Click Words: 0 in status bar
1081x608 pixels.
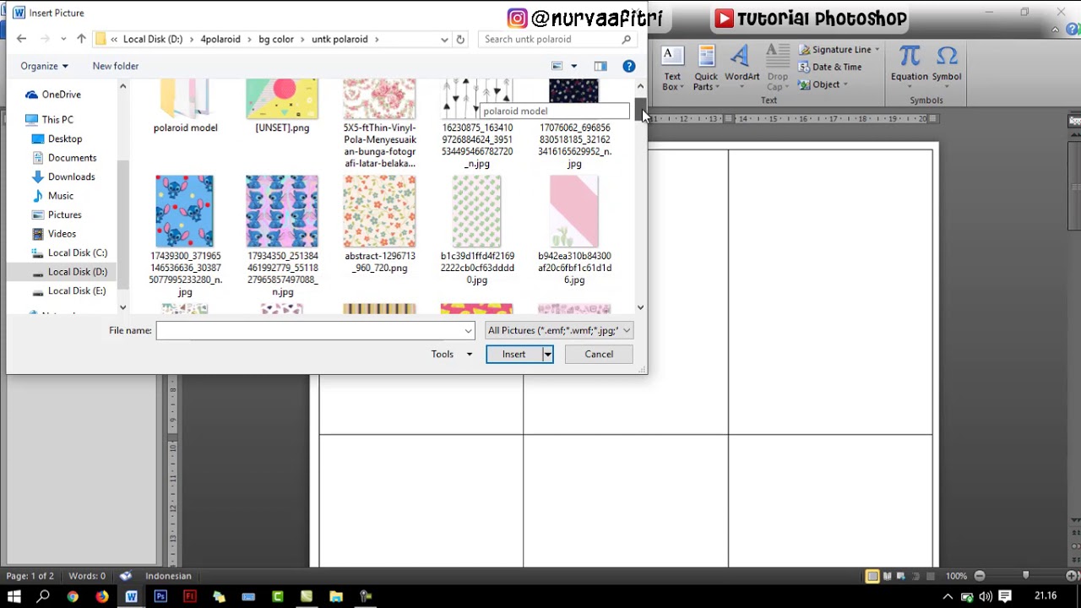pyautogui.click(x=87, y=576)
